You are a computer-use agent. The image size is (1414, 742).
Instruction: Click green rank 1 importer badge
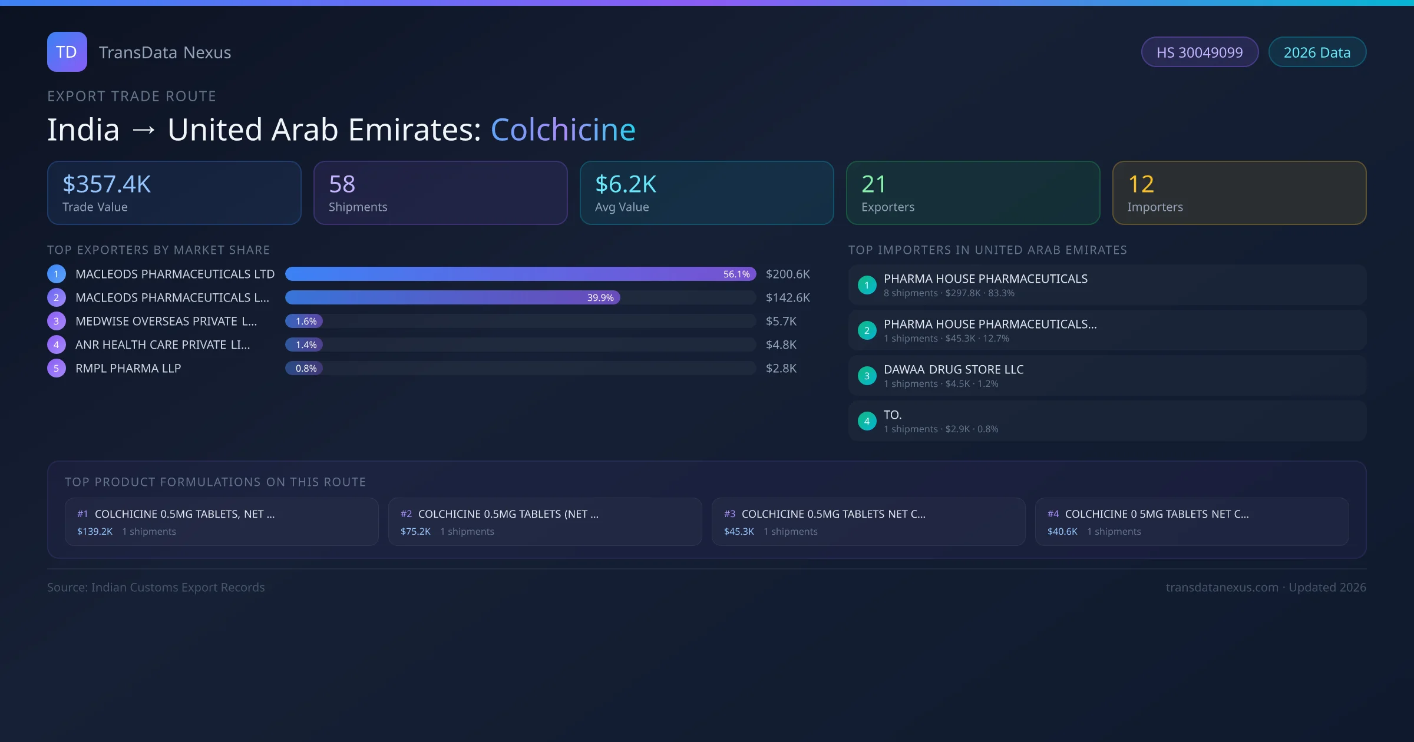click(867, 285)
